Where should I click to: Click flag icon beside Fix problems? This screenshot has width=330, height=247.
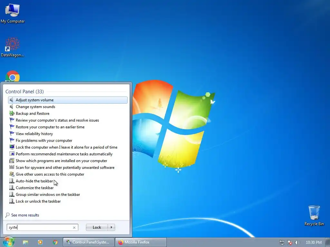coord(12,140)
